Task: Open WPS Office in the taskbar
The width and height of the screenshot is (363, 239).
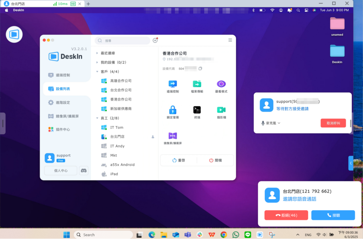Action: tap(212, 235)
